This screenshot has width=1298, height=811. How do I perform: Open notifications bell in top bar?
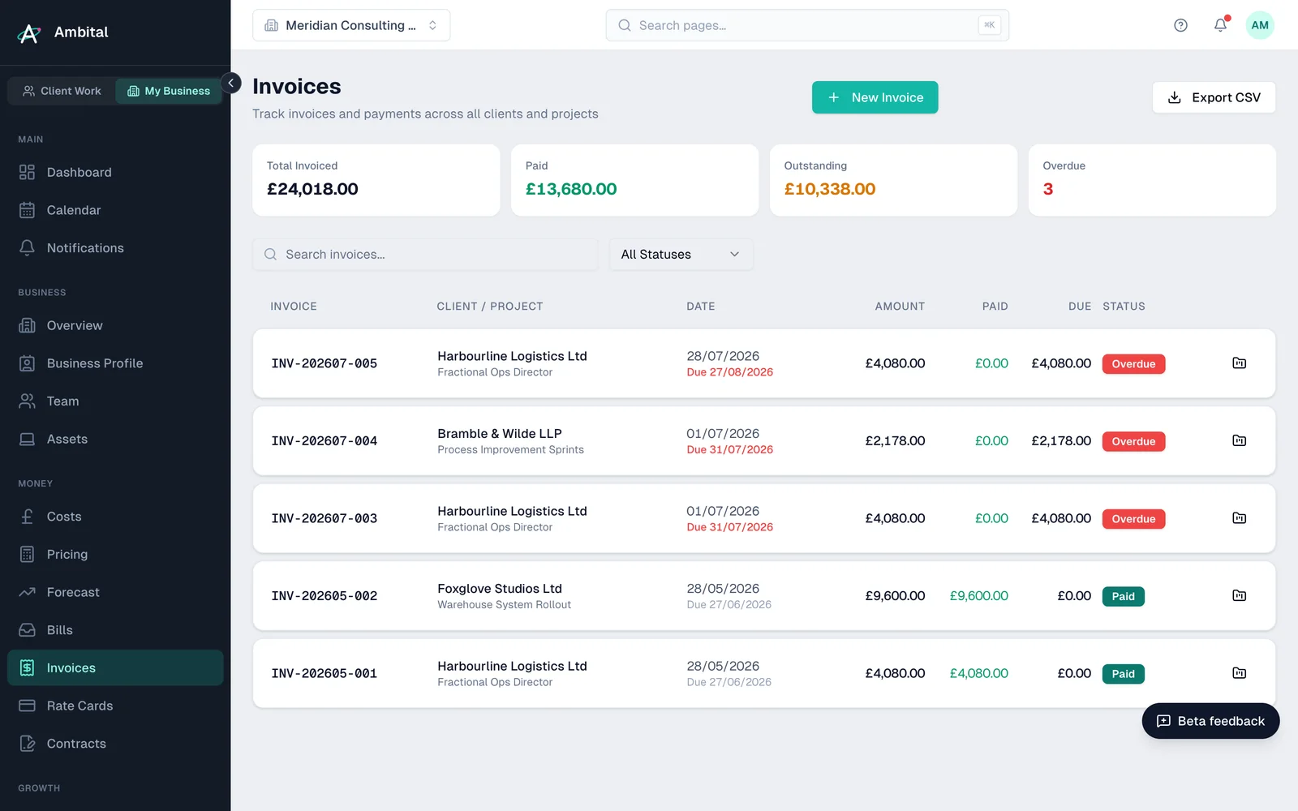coord(1220,25)
